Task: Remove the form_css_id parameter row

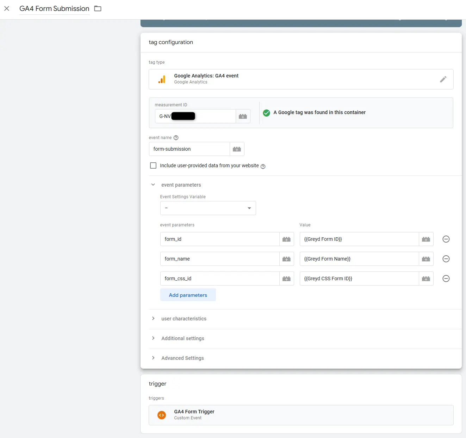Action: (446, 279)
